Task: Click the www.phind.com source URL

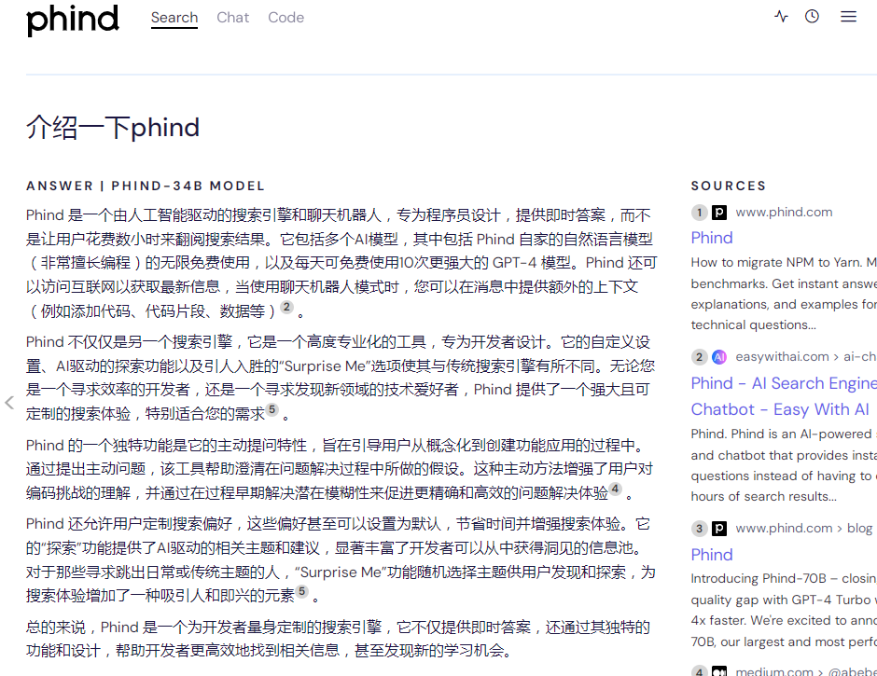Action: 784,213
